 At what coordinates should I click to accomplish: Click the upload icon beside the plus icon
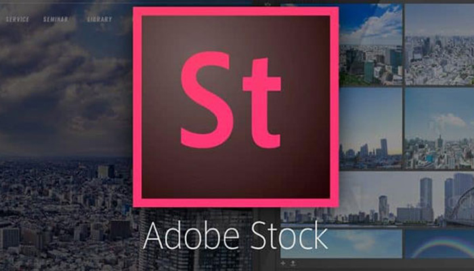(x=293, y=262)
